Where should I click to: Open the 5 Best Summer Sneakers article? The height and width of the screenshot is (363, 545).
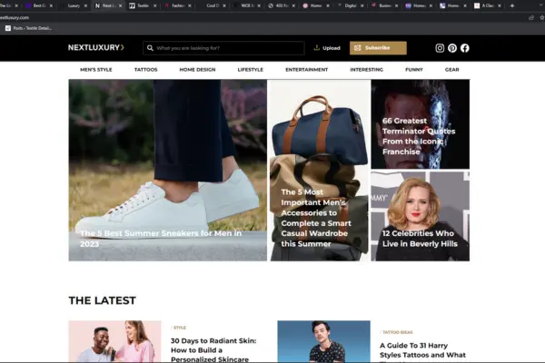pos(161,239)
